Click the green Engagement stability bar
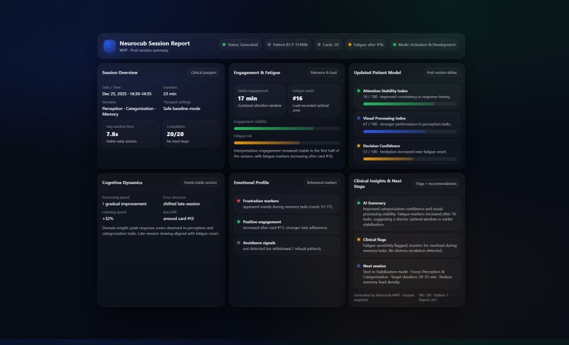569x345 pixels. click(274, 128)
